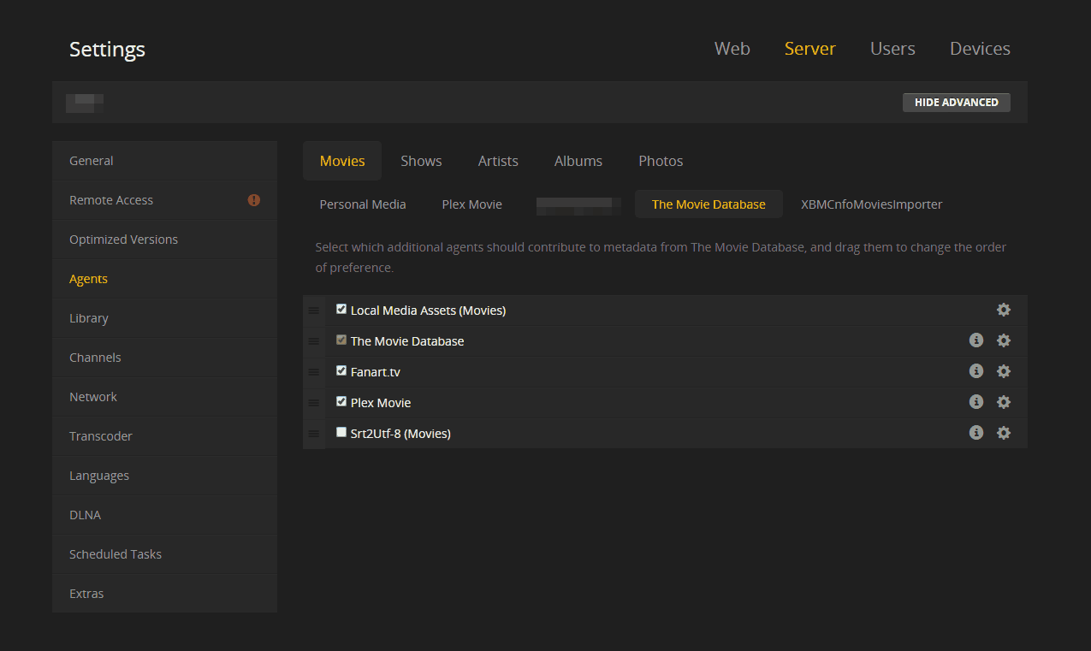Open Transcoder settings in sidebar

click(101, 436)
